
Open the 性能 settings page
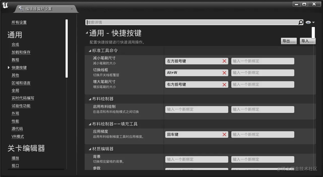tap(15, 121)
